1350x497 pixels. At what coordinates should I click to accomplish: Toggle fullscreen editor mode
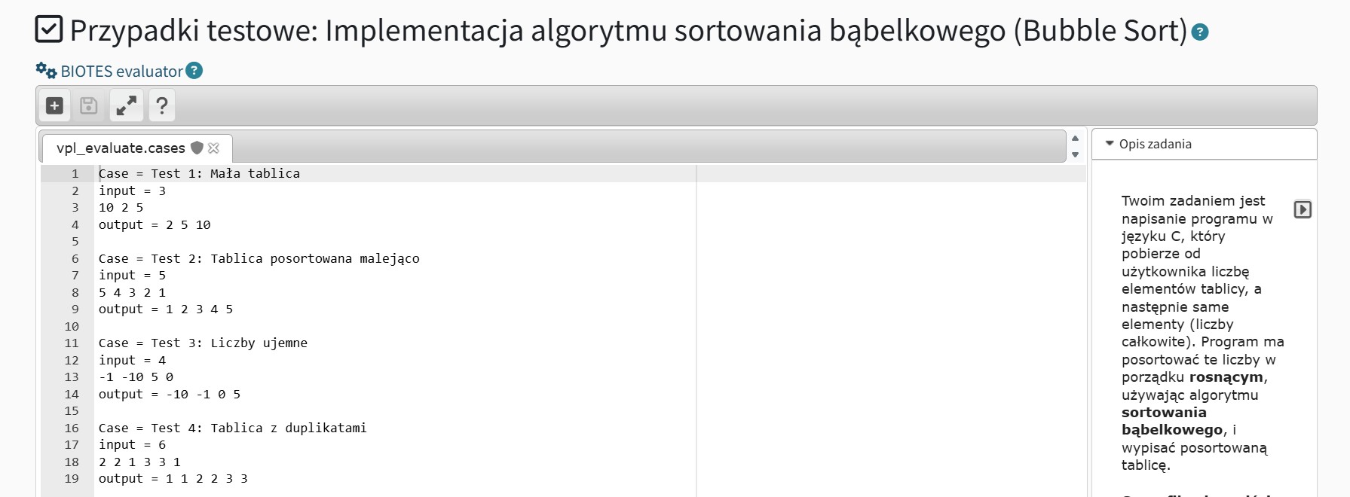(126, 105)
